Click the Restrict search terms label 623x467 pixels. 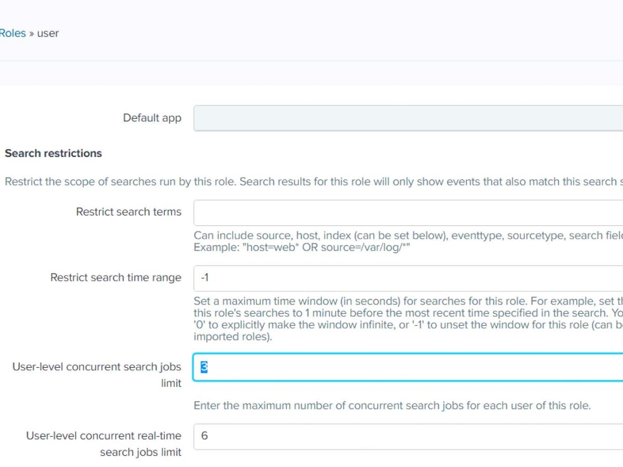point(128,212)
